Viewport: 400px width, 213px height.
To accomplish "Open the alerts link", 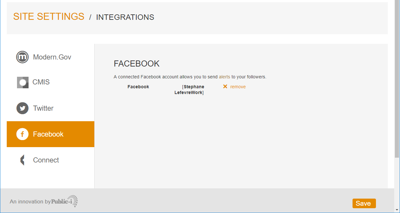I will coord(224,77).
